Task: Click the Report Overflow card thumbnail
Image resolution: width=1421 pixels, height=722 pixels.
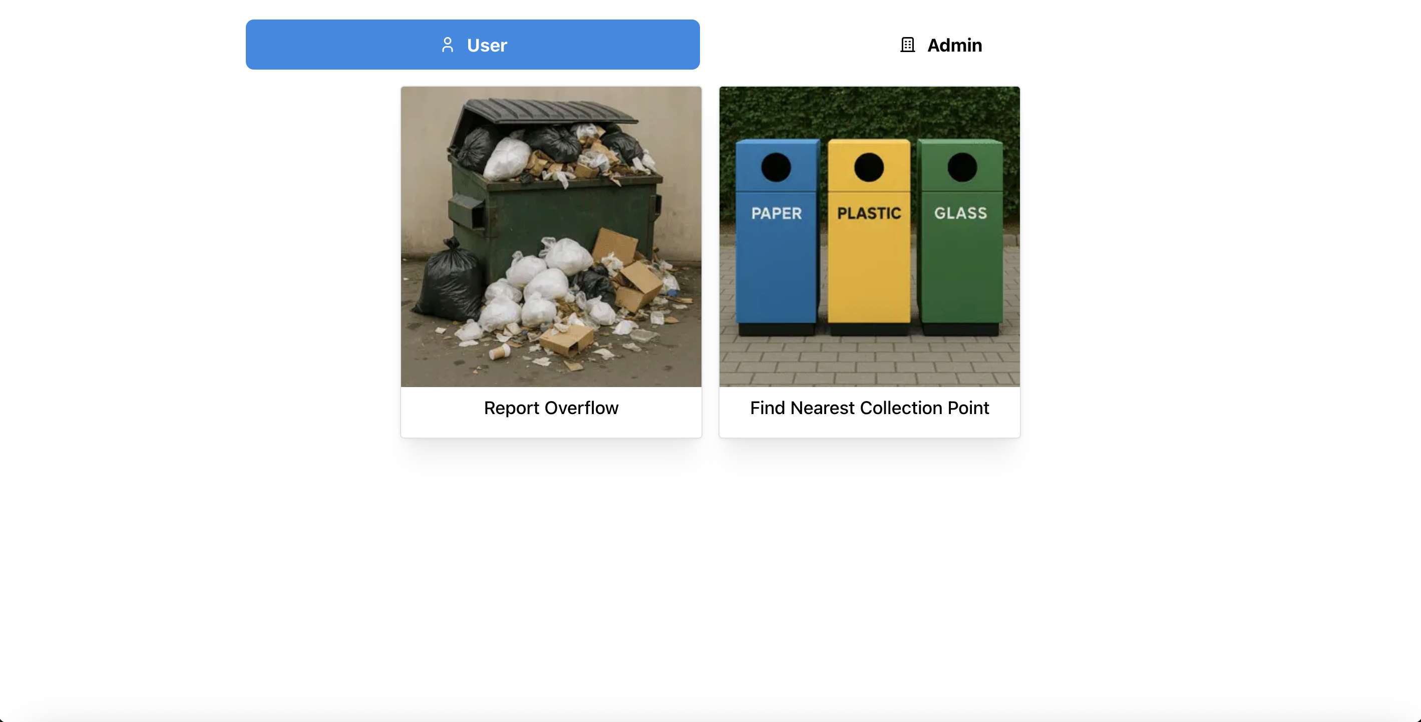Action: (551, 237)
